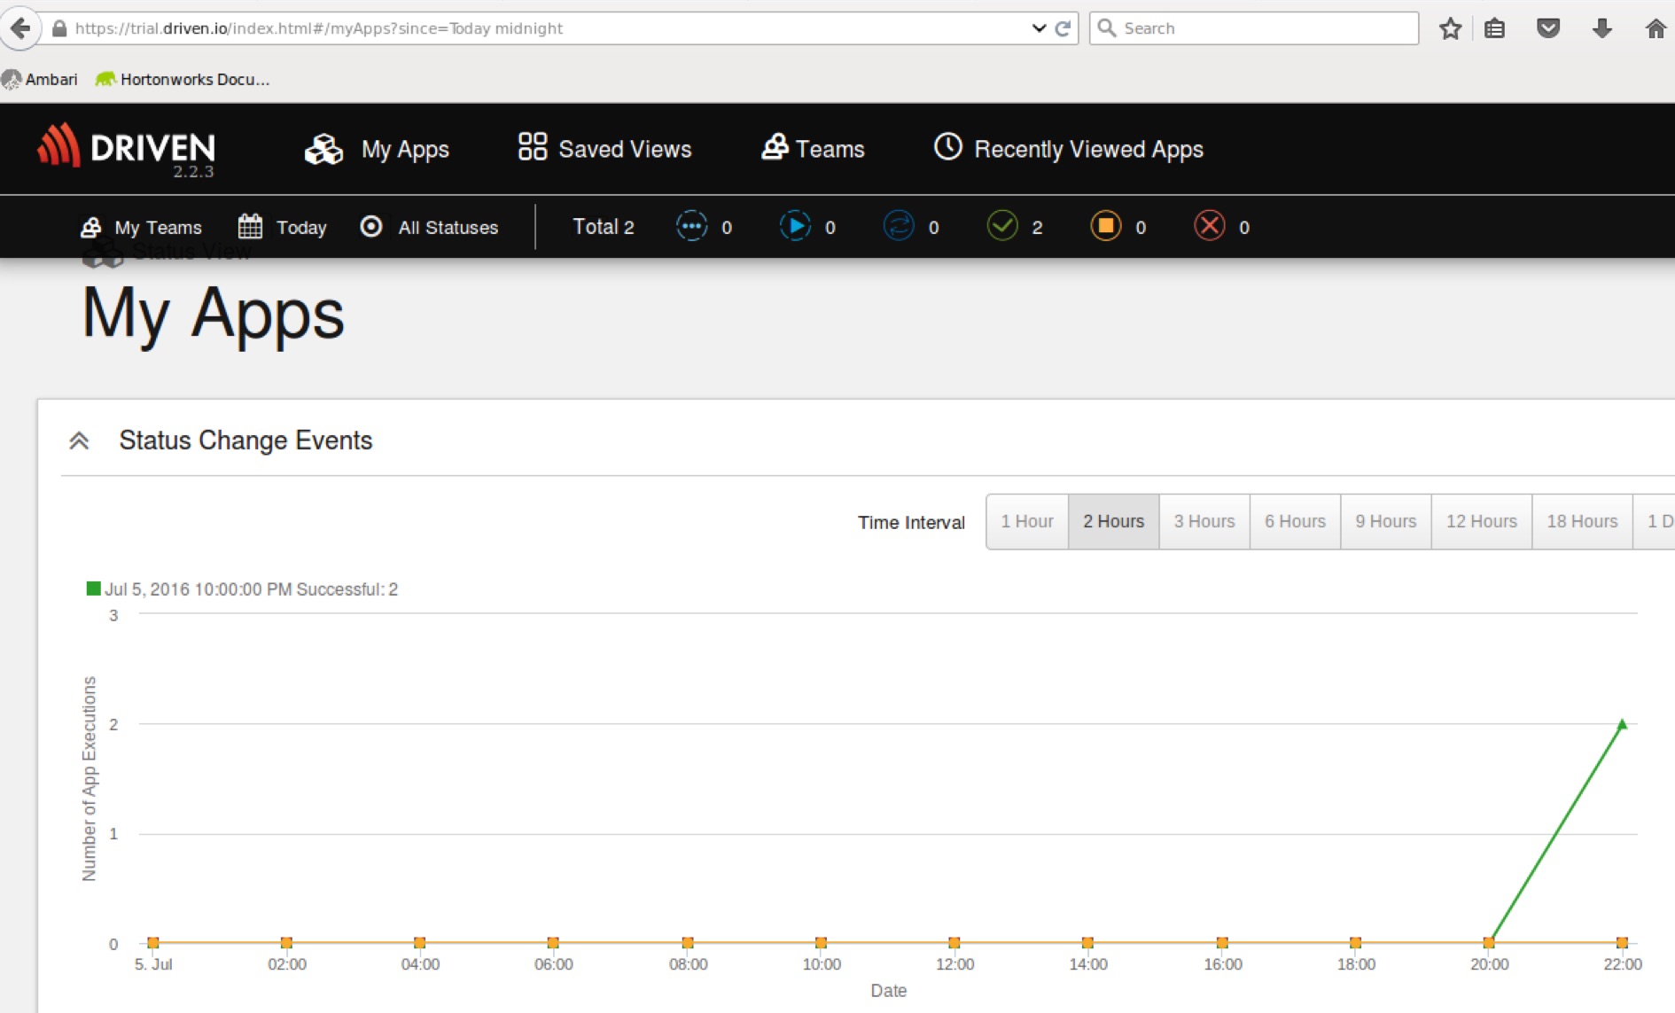Click the browser Home icon
Screen dimensions: 1675x1013
click(1656, 27)
